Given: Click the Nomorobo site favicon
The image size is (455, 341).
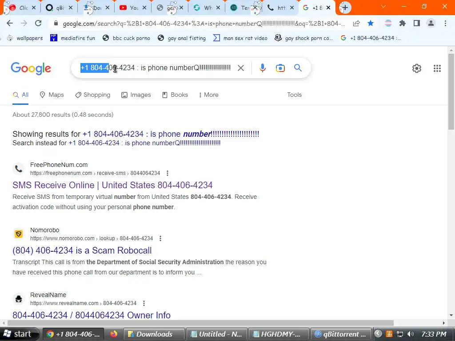Looking at the screenshot, I should (x=19, y=234).
